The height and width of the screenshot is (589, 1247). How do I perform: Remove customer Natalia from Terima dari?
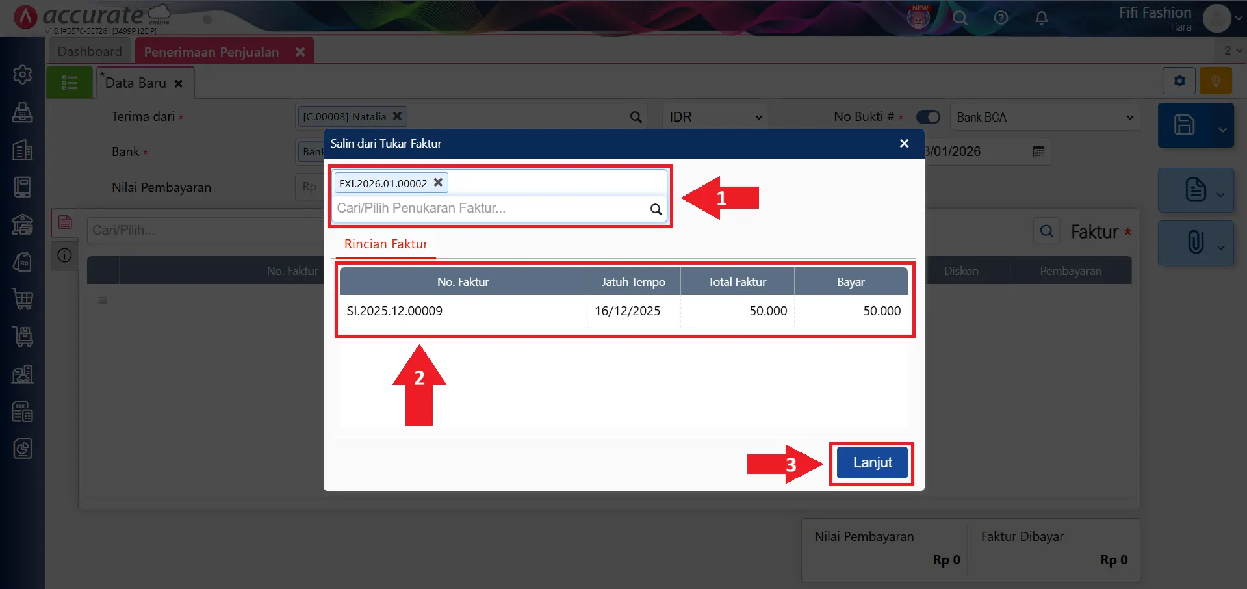point(397,116)
